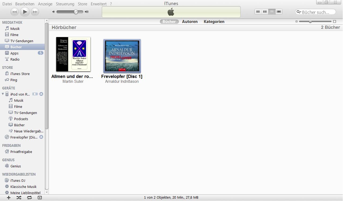Collapse the iPod von R... device tree
Image resolution: width=343 pixels, height=201 pixels.
(x=3, y=94)
